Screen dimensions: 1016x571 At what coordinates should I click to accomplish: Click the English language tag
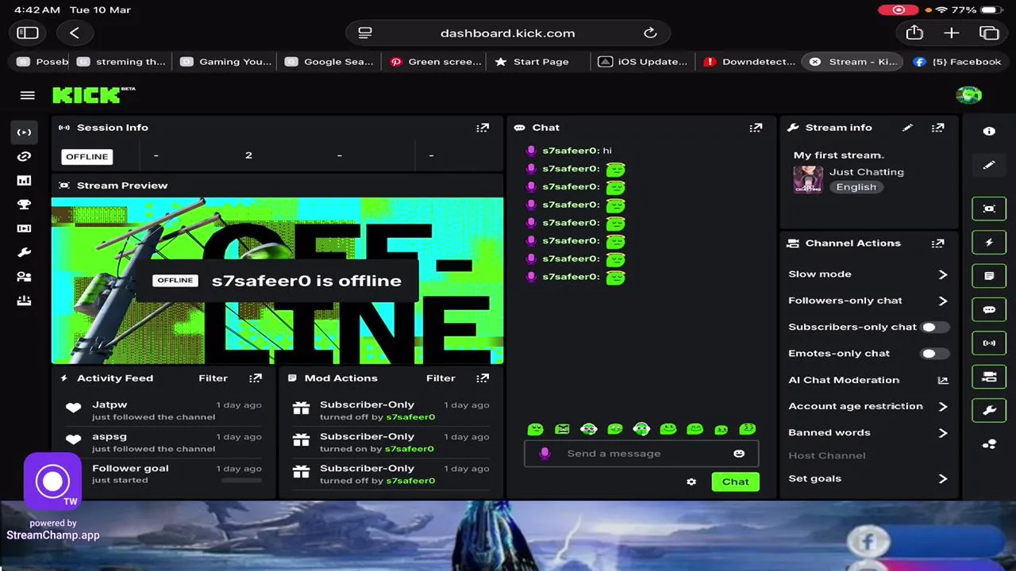[x=856, y=187]
